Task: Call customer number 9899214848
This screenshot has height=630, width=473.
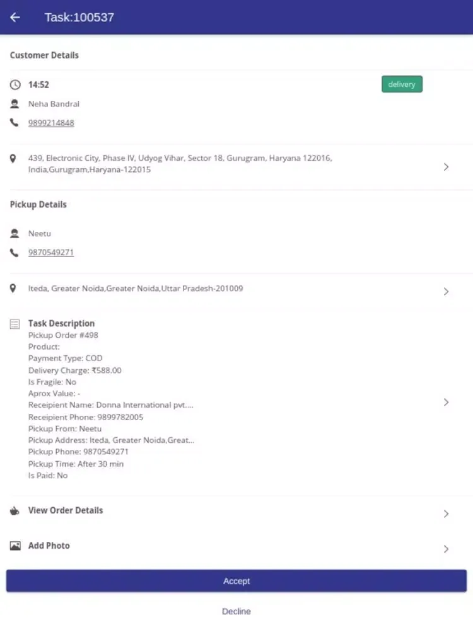Action: [51, 123]
